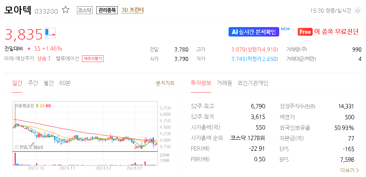
Task: Click the EPS value -165
Action: (x=348, y=149)
